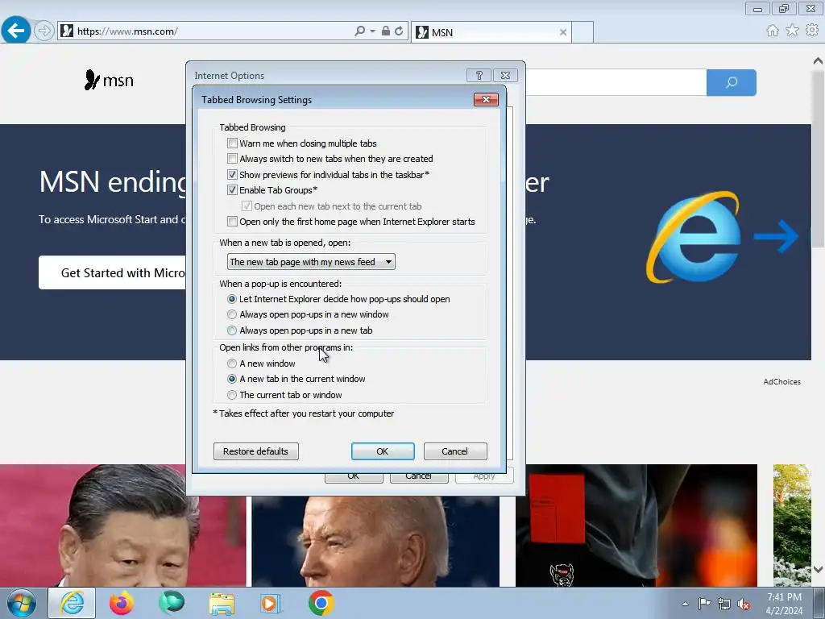Check Always switch to new tabs option
This screenshot has height=619, width=825.
(232, 159)
